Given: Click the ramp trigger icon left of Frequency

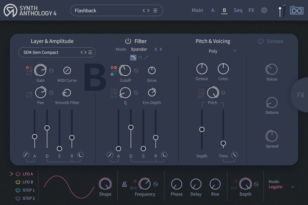Looking at the screenshot, I should (124, 184).
